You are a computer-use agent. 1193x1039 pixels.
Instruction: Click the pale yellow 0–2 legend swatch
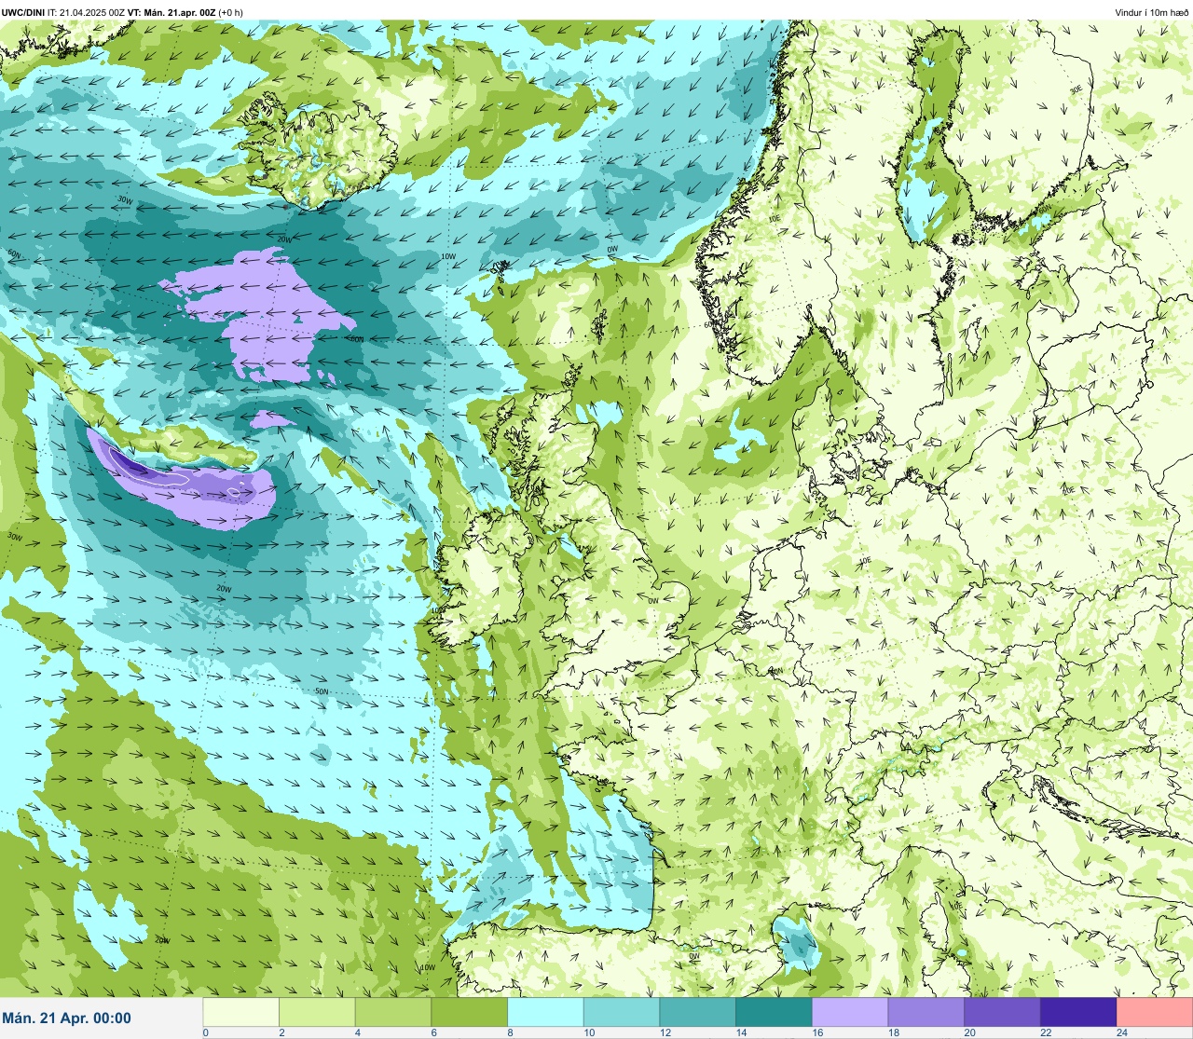point(241,1012)
